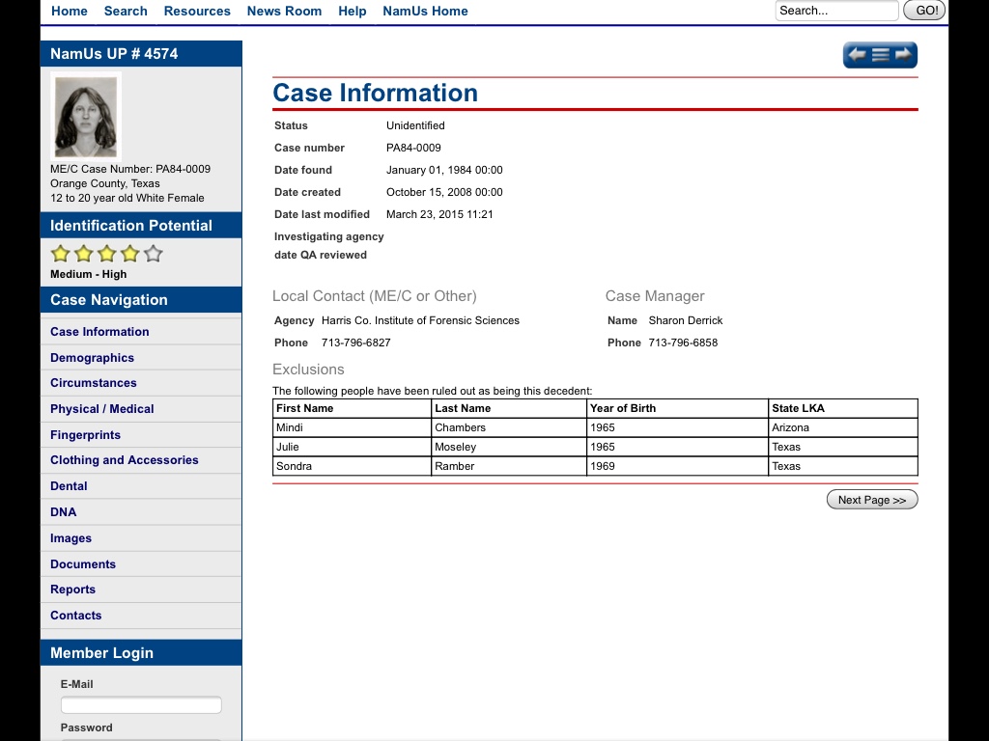Open the Help menu item
This screenshot has height=741, width=989.
click(352, 11)
